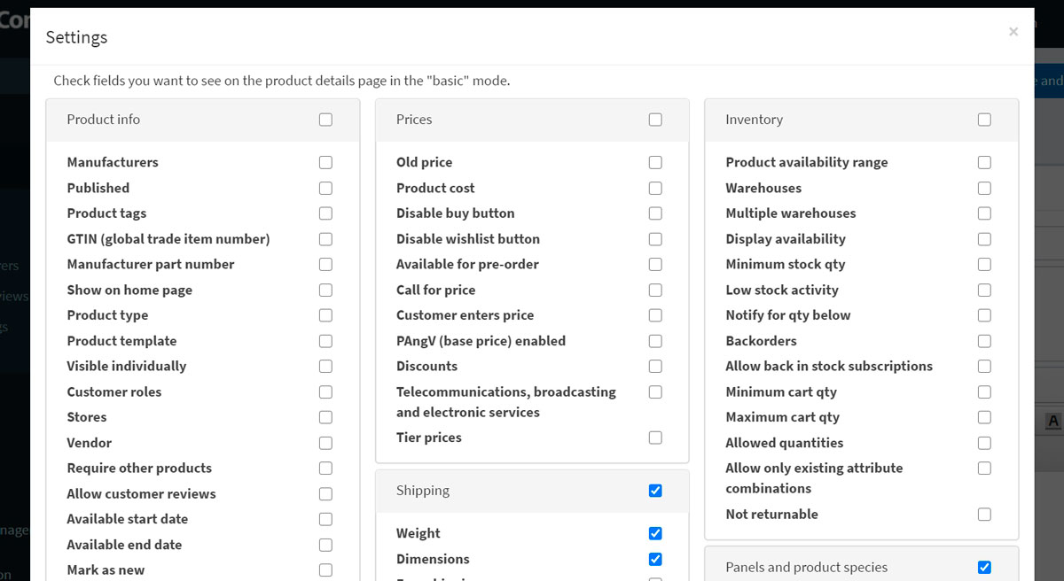Check the Inventory group header checkbox
The image size is (1064, 581).
(x=984, y=120)
